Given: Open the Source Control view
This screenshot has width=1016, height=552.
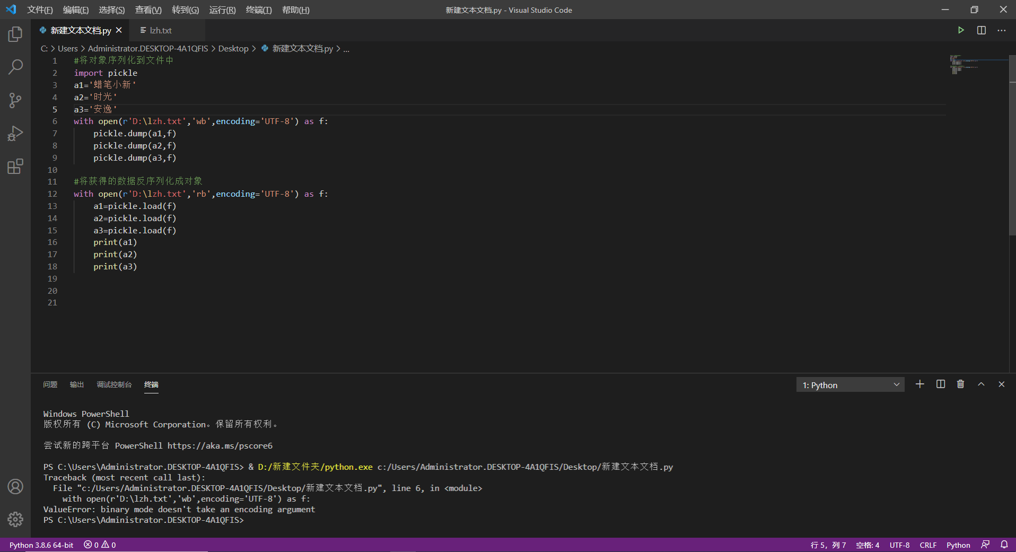Looking at the screenshot, I should click(15, 100).
